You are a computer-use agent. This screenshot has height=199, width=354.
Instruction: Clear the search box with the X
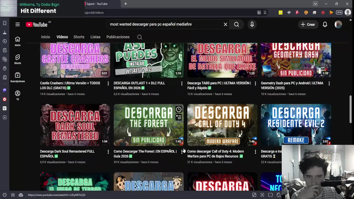coord(225,24)
